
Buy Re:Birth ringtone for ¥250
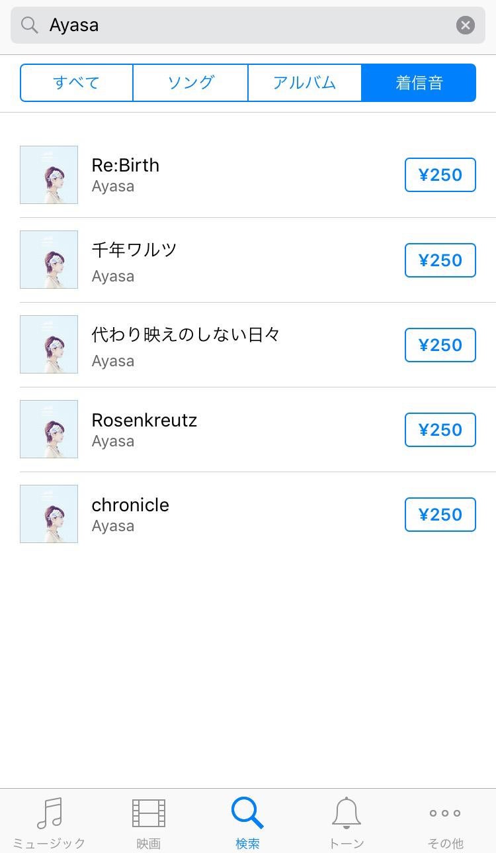pyautogui.click(x=440, y=175)
